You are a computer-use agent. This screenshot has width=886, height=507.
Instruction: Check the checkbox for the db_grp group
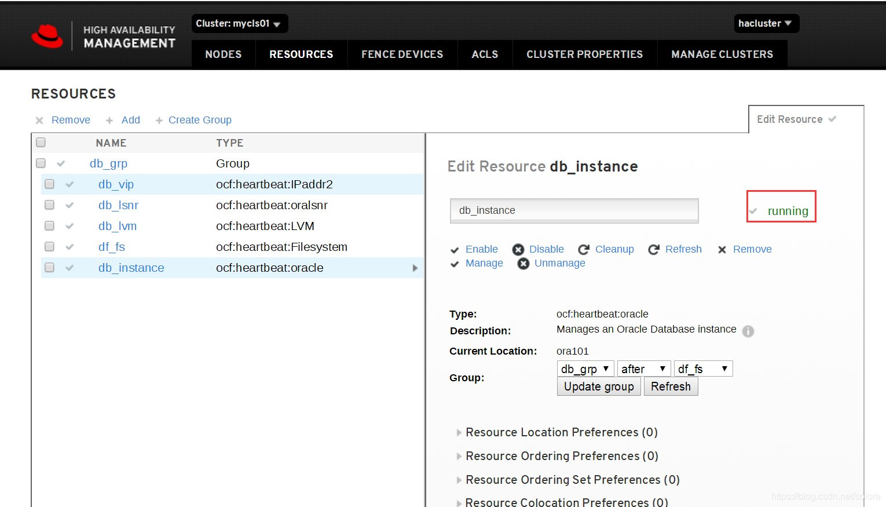pyautogui.click(x=41, y=163)
